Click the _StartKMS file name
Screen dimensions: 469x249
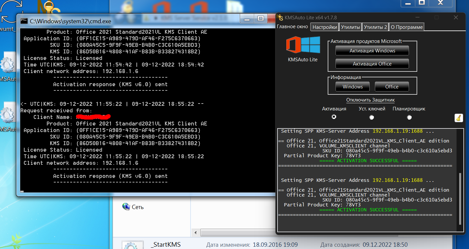(166, 244)
